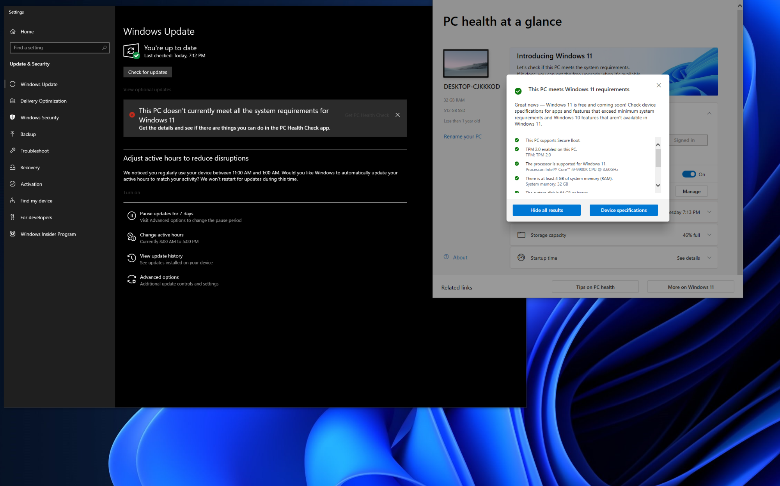Collapse the section with the up chevron
Image resolution: width=780 pixels, height=486 pixels.
[x=709, y=114]
